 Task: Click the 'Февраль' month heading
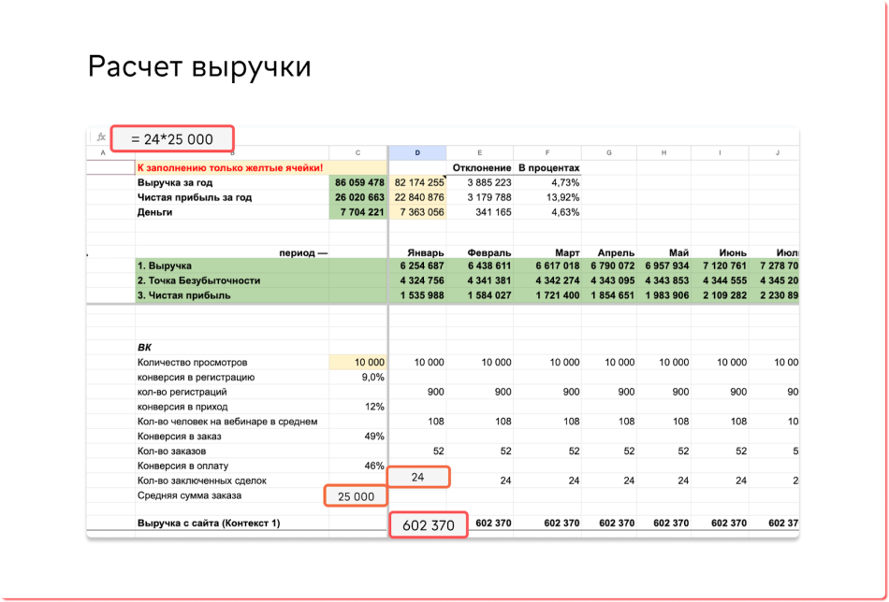pos(489,252)
